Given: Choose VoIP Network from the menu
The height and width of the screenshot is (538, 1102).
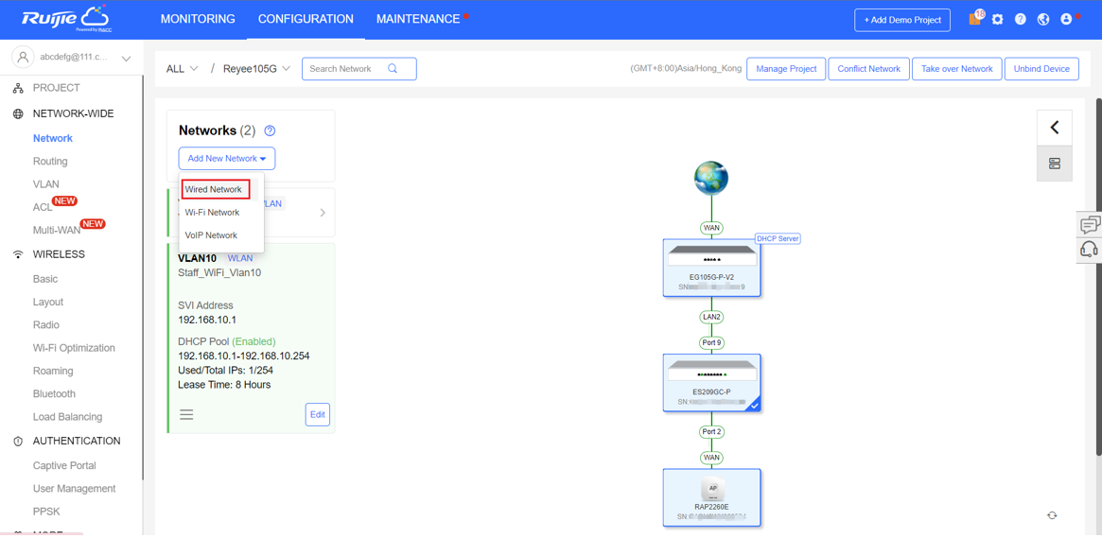Looking at the screenshot, I should click(x=211, y=235).
